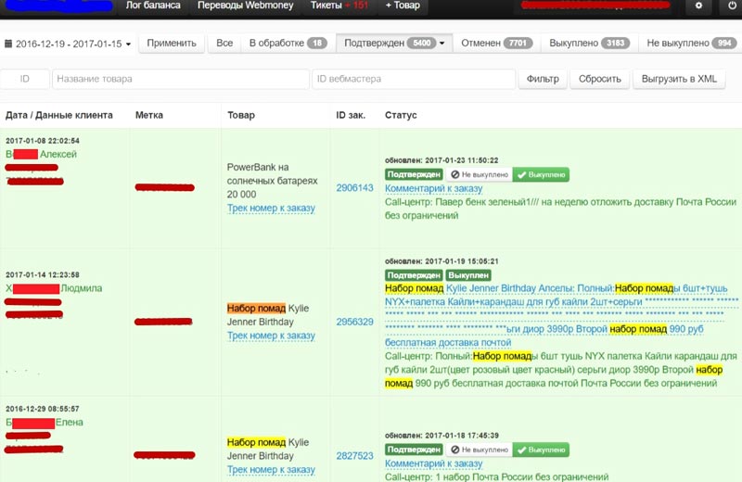Click the Выгрузить в XML button
The image size is (742, 482).
[679, 79]
